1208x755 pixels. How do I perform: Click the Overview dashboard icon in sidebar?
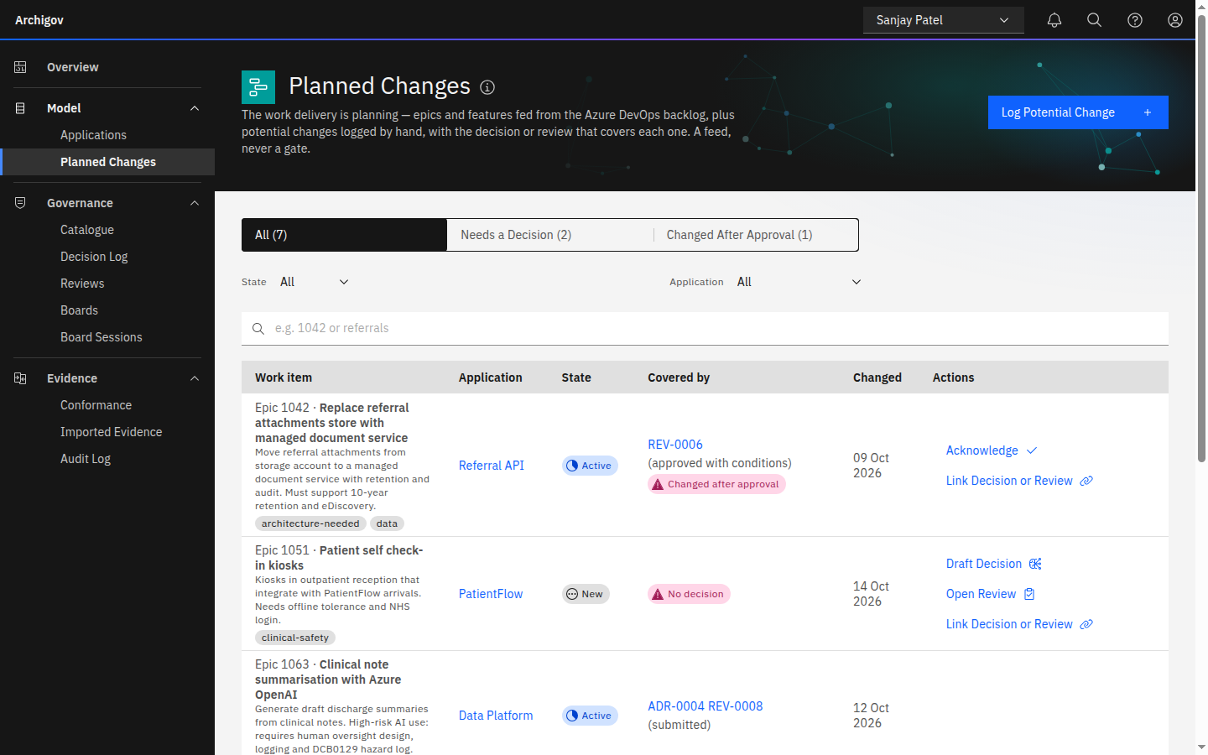click(x=20, y=67)
